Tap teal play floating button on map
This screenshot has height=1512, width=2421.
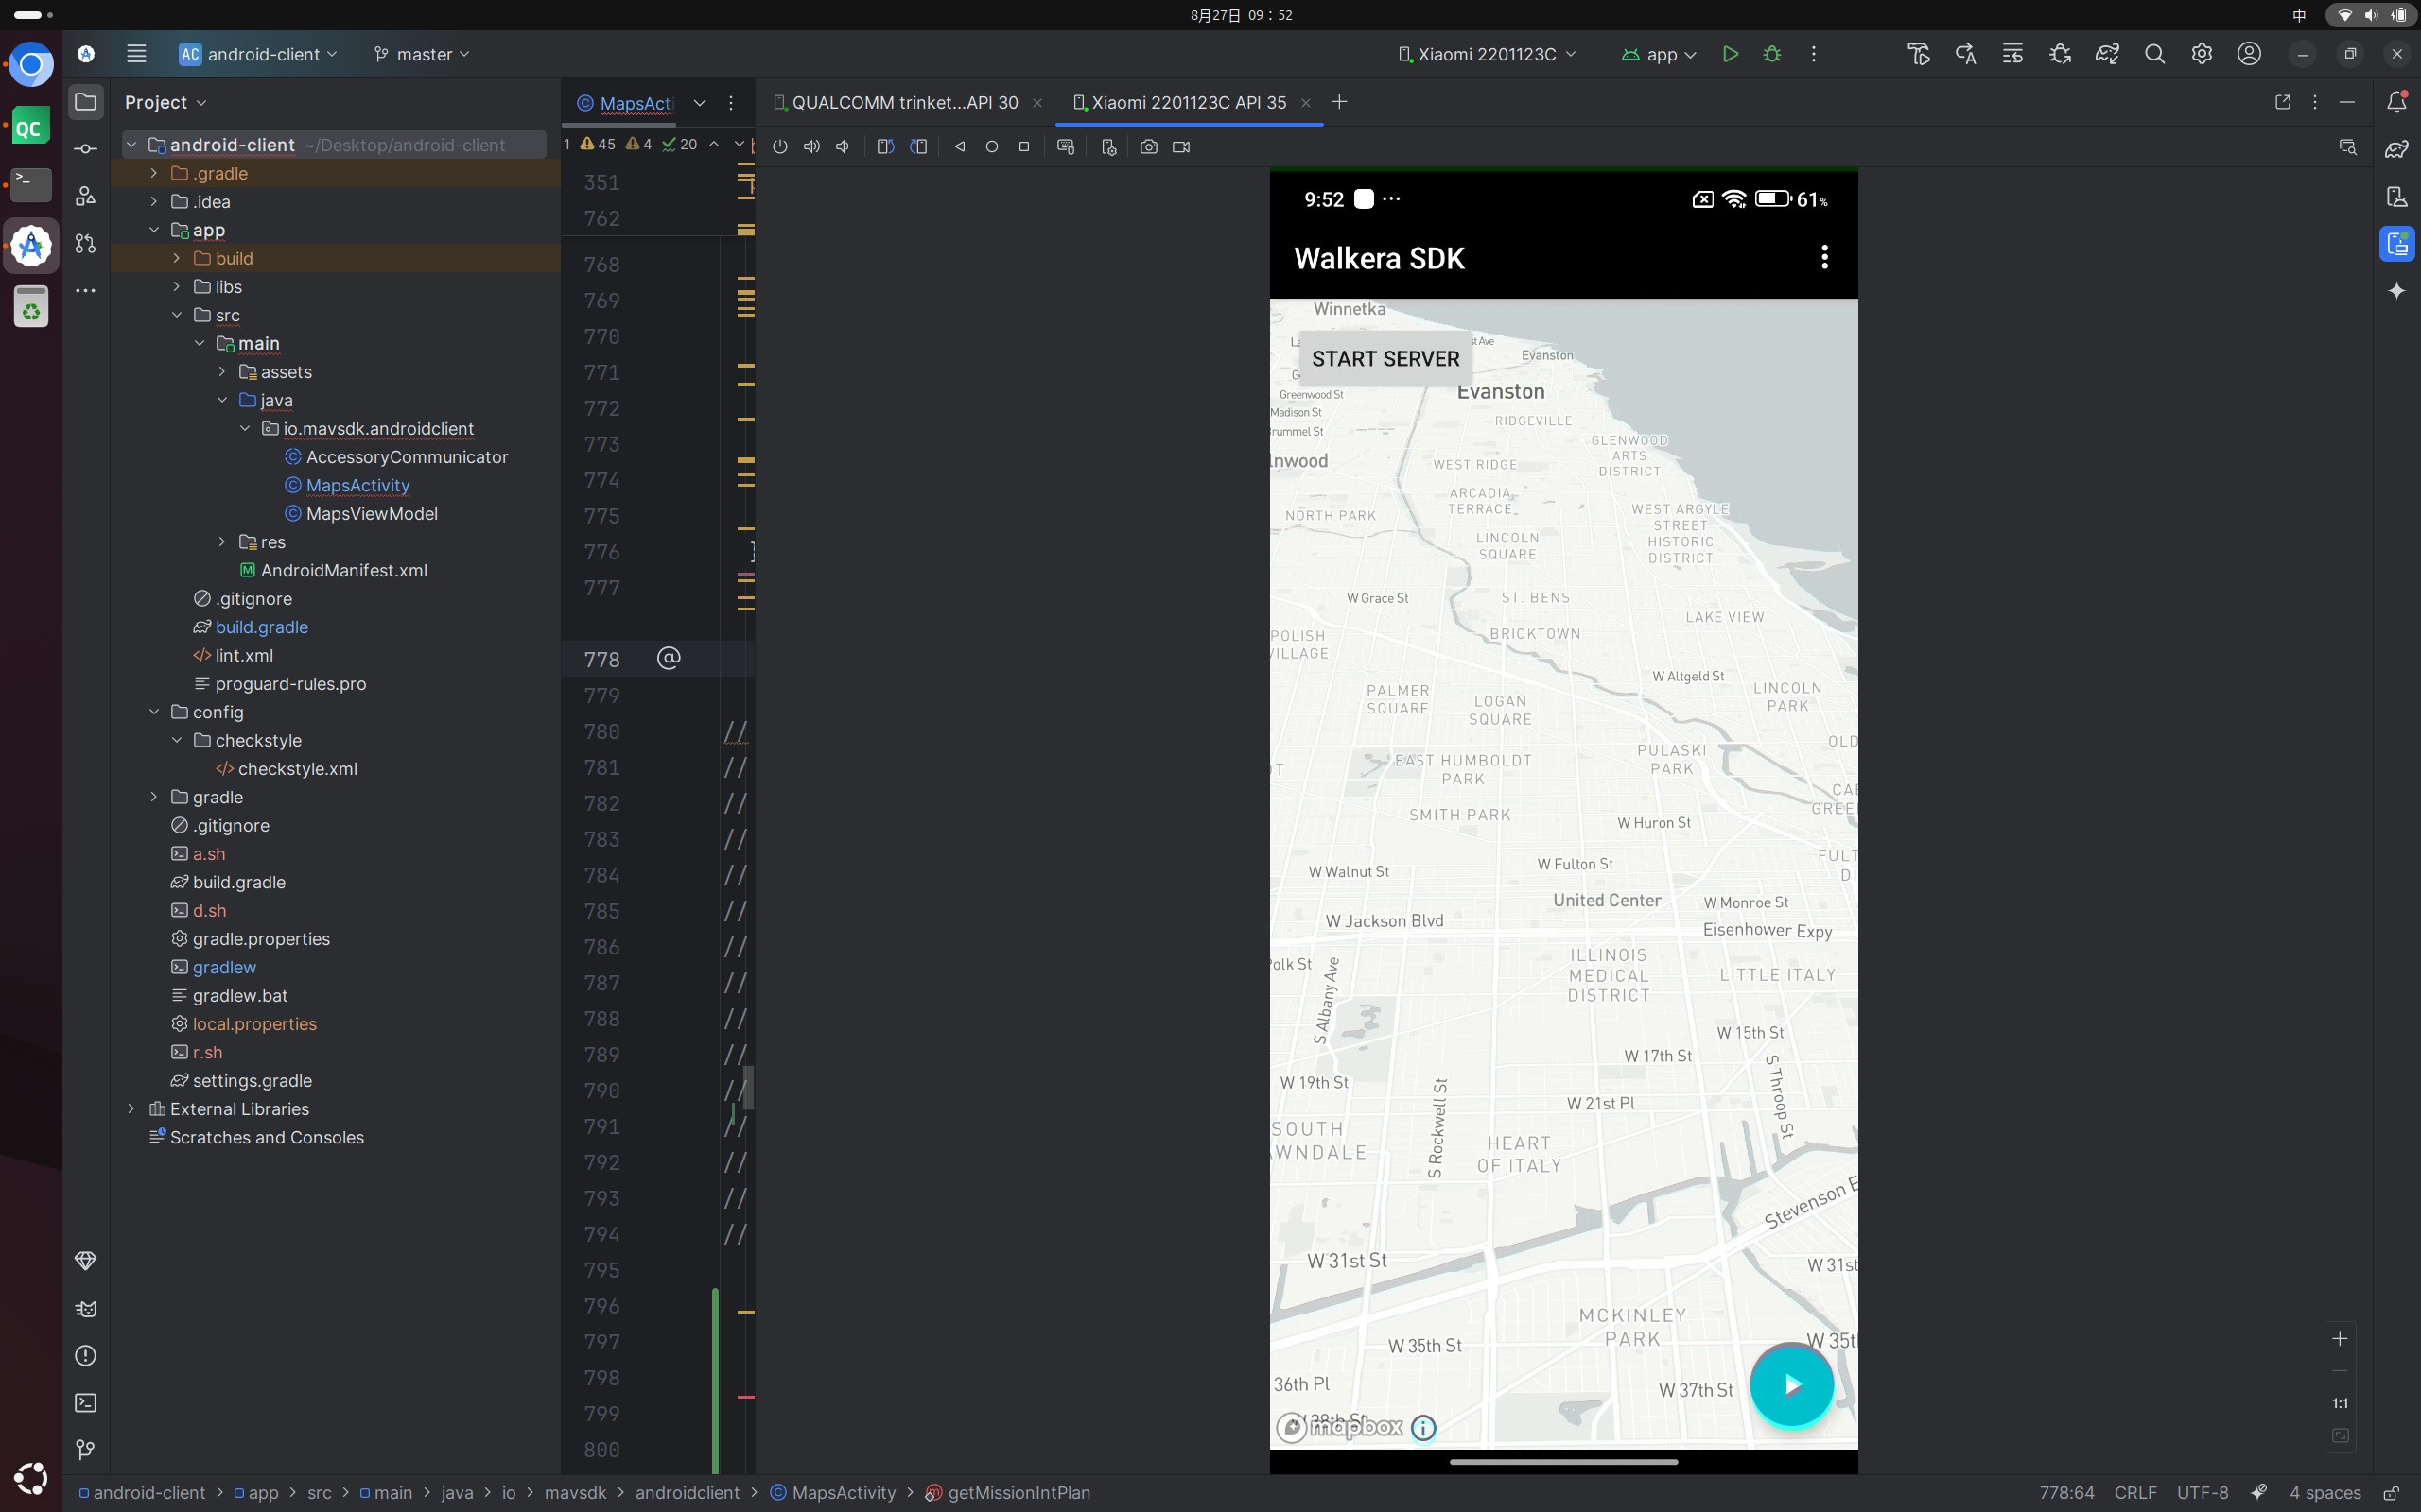pyautogui.click(x=1792, y=1385)
